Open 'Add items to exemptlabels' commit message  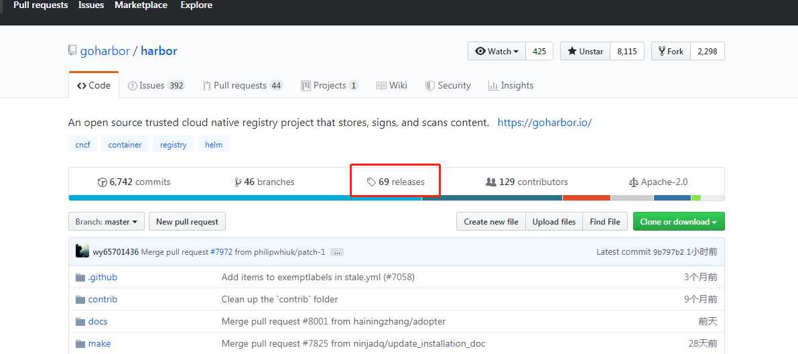point(318,278)
